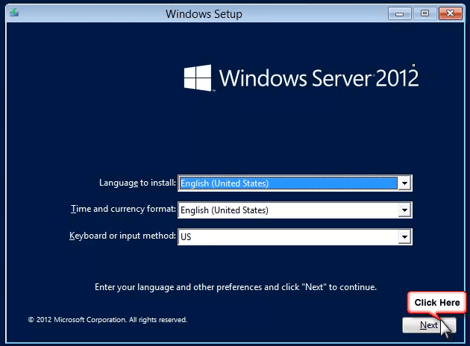Viewport: 470px width, 346px height.
Task: Click the Windows Setup icon in title bar
Action: 14,13
